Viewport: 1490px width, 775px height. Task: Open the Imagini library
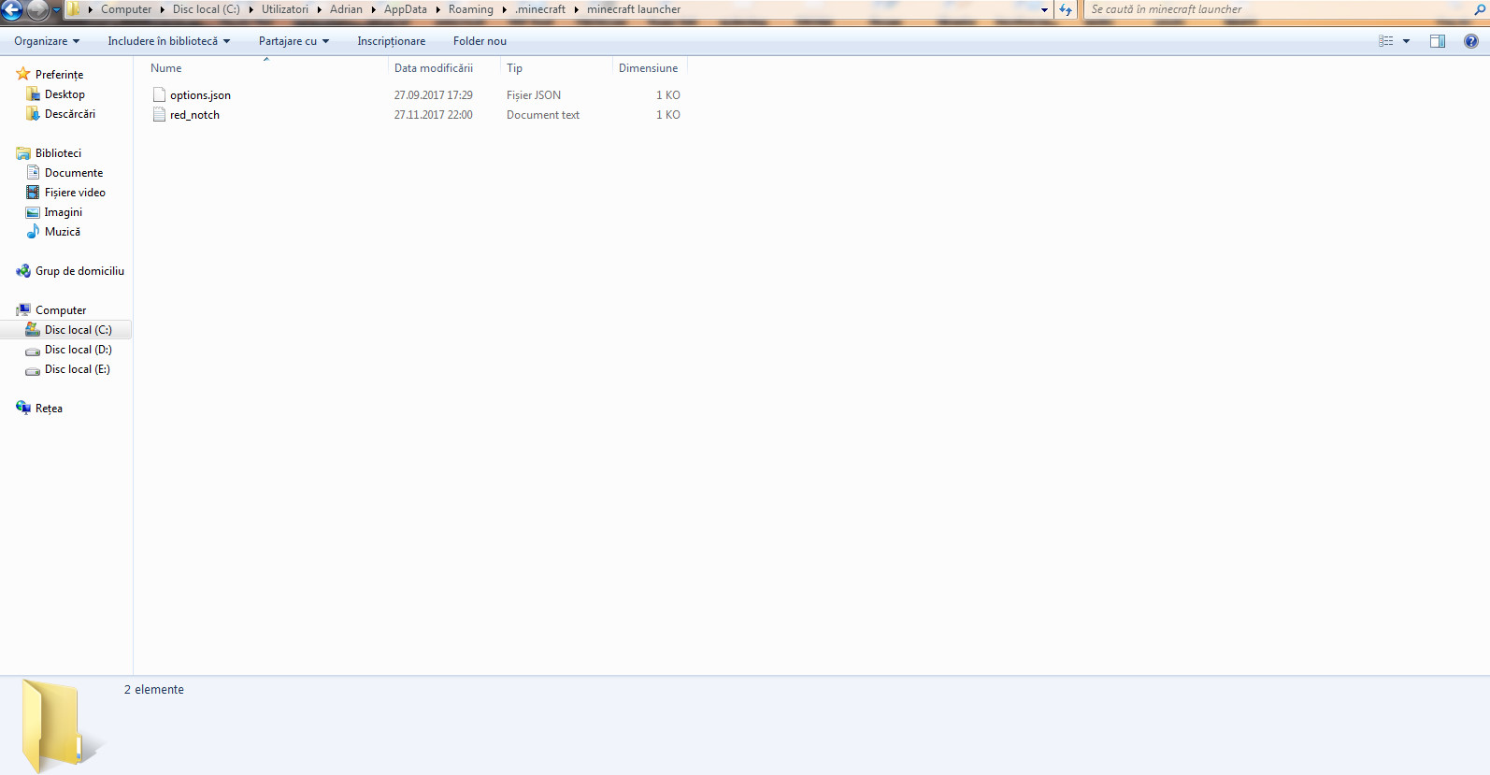(63, 212)
